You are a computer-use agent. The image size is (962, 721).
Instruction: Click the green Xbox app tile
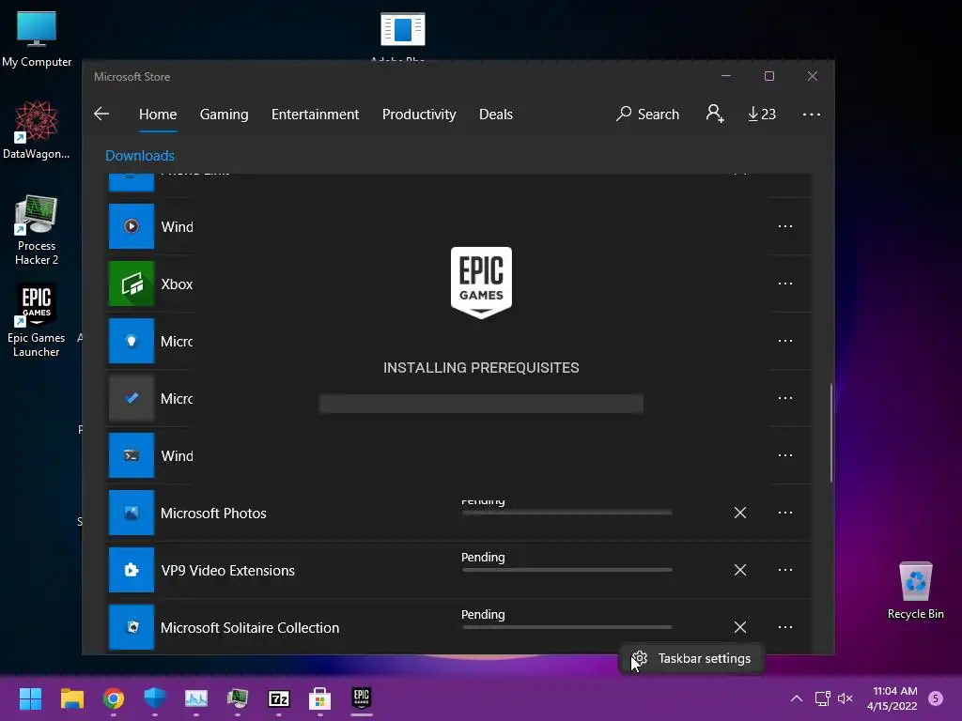tap(132, 284)
